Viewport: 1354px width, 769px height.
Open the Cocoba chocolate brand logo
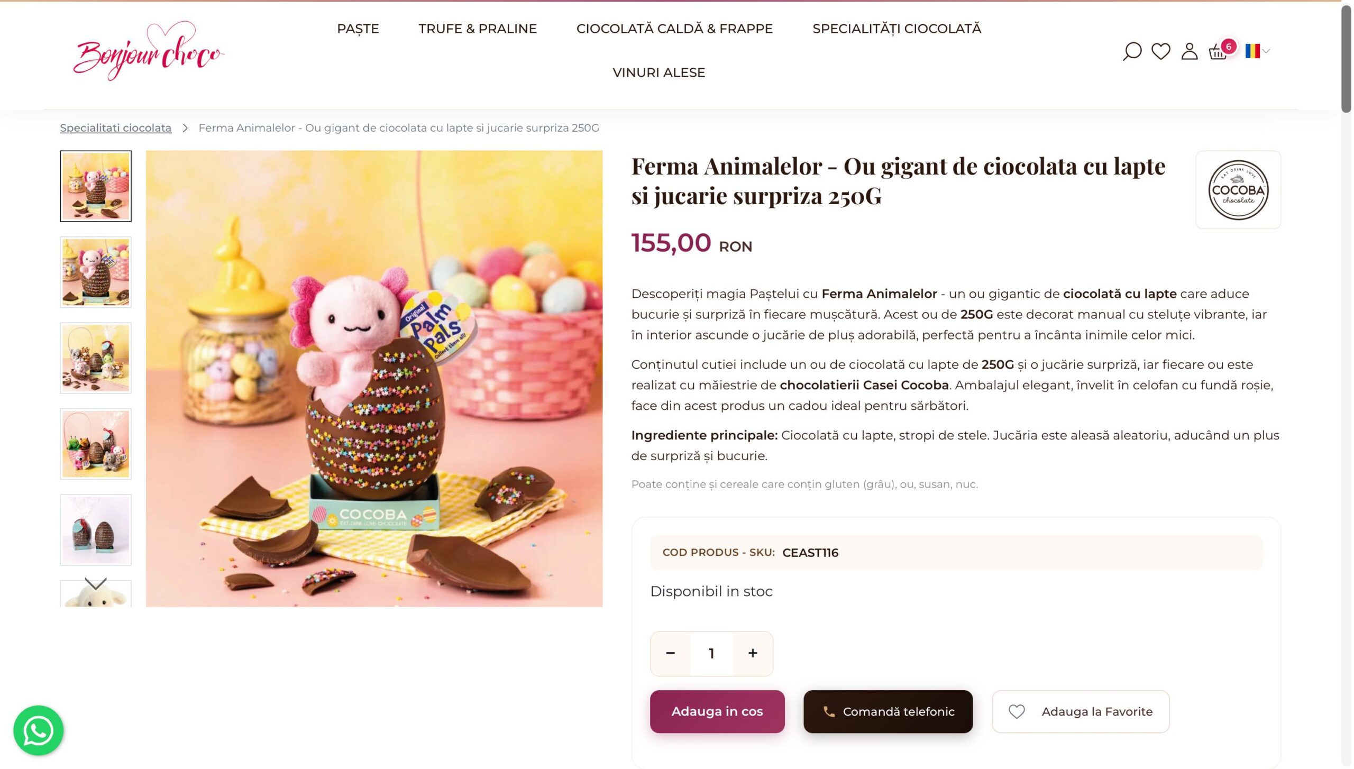click(x=1239, y=189)
